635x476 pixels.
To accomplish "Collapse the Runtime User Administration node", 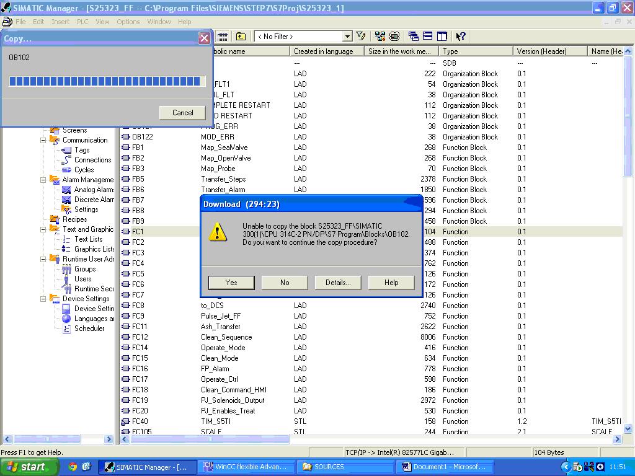I will pos(43,259).
